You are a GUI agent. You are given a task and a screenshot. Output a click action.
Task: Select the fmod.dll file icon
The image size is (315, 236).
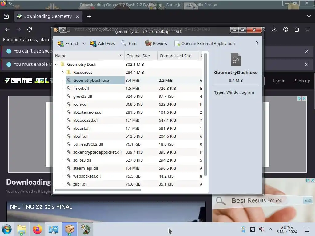(x=69, y=88)
